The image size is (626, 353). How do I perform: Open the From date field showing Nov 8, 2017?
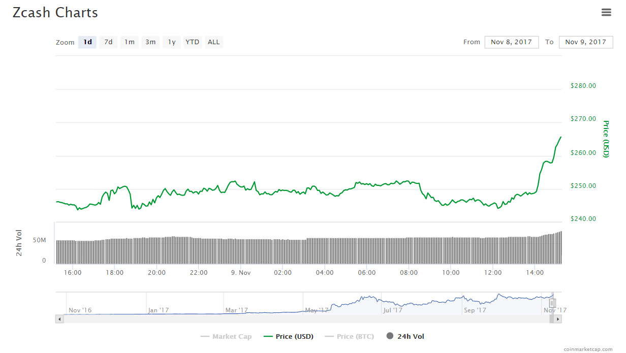tap(511, 42)
